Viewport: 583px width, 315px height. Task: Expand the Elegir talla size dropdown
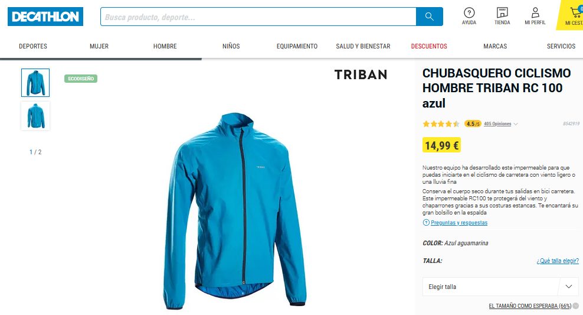pos(500,287)
